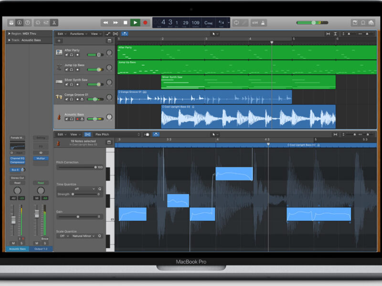Screen dimensions: 382x286
Task: Mute the Jump Up Bass track
Action: pyautogui.click(x=66, y=70)
